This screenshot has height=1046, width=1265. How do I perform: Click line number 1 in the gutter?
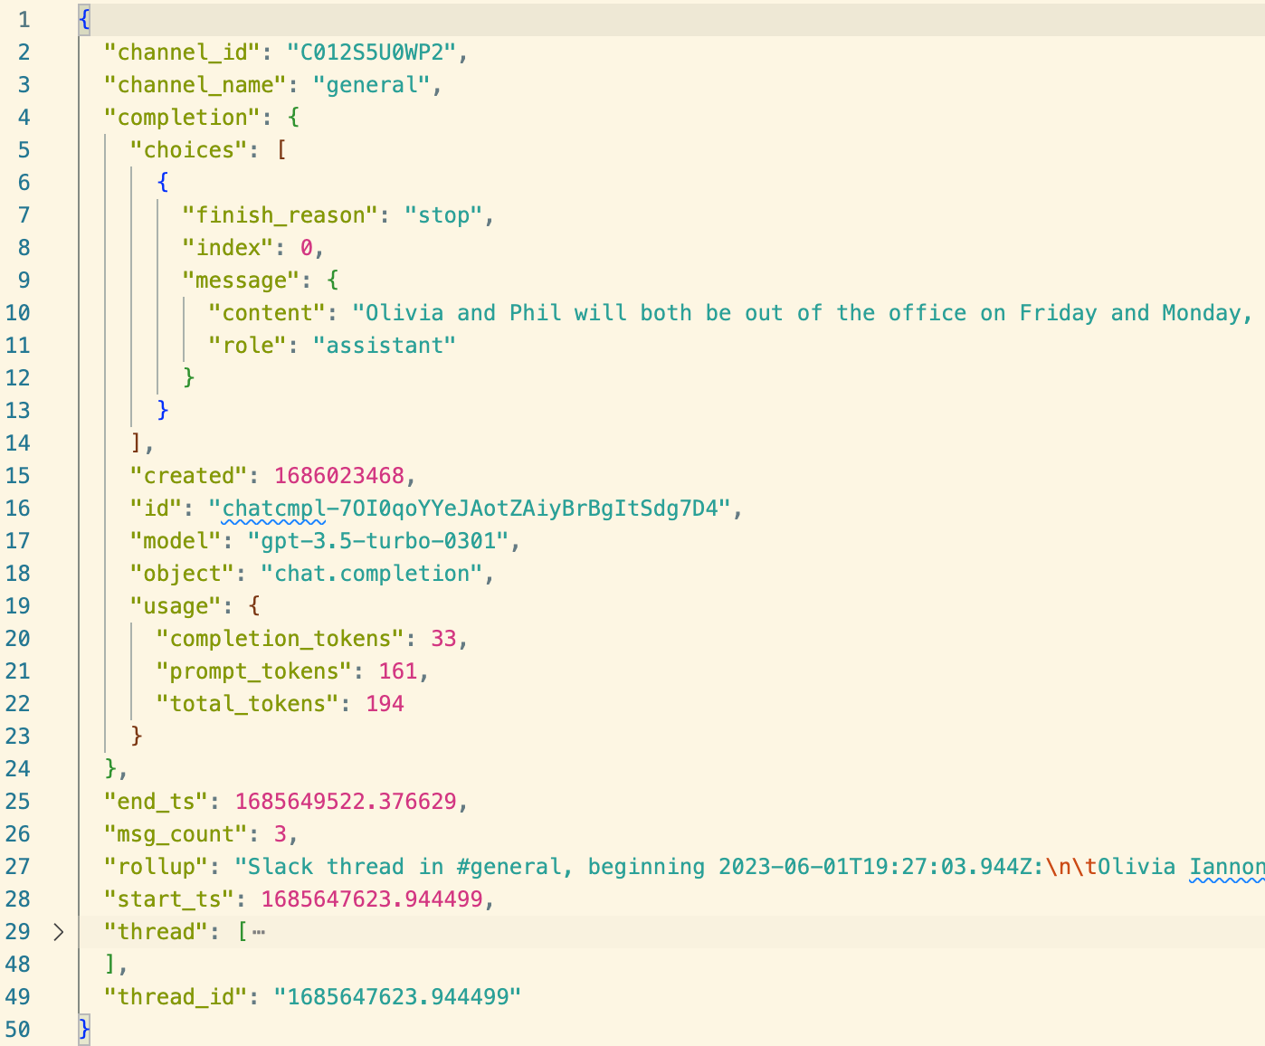point(24,20)
